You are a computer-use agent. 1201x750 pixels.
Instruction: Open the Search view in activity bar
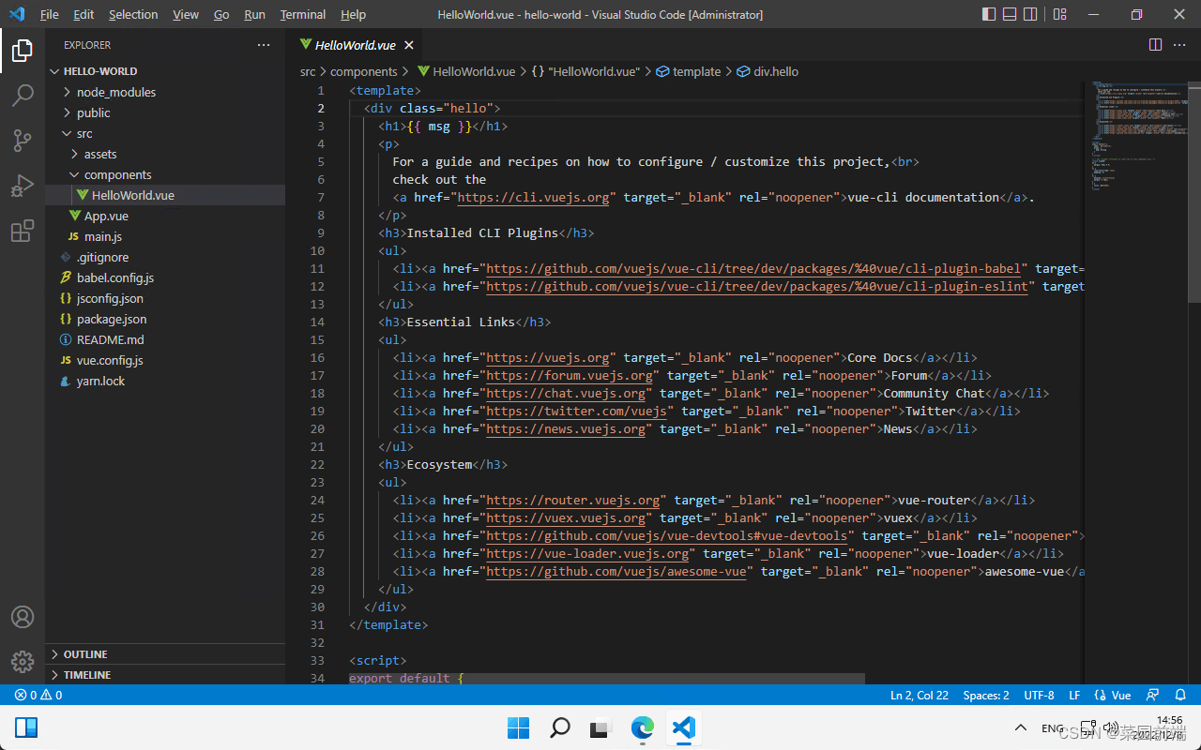(23, 96)
